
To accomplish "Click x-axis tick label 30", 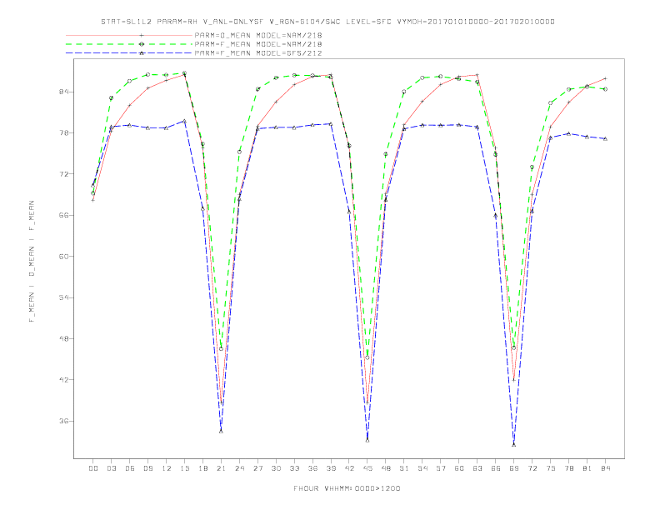I will pos(276,468).
